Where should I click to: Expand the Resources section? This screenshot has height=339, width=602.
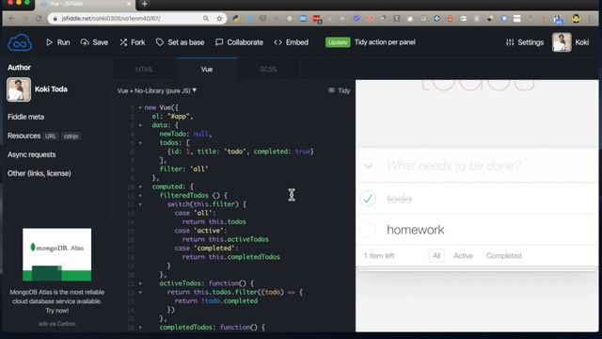coord(24,136)
